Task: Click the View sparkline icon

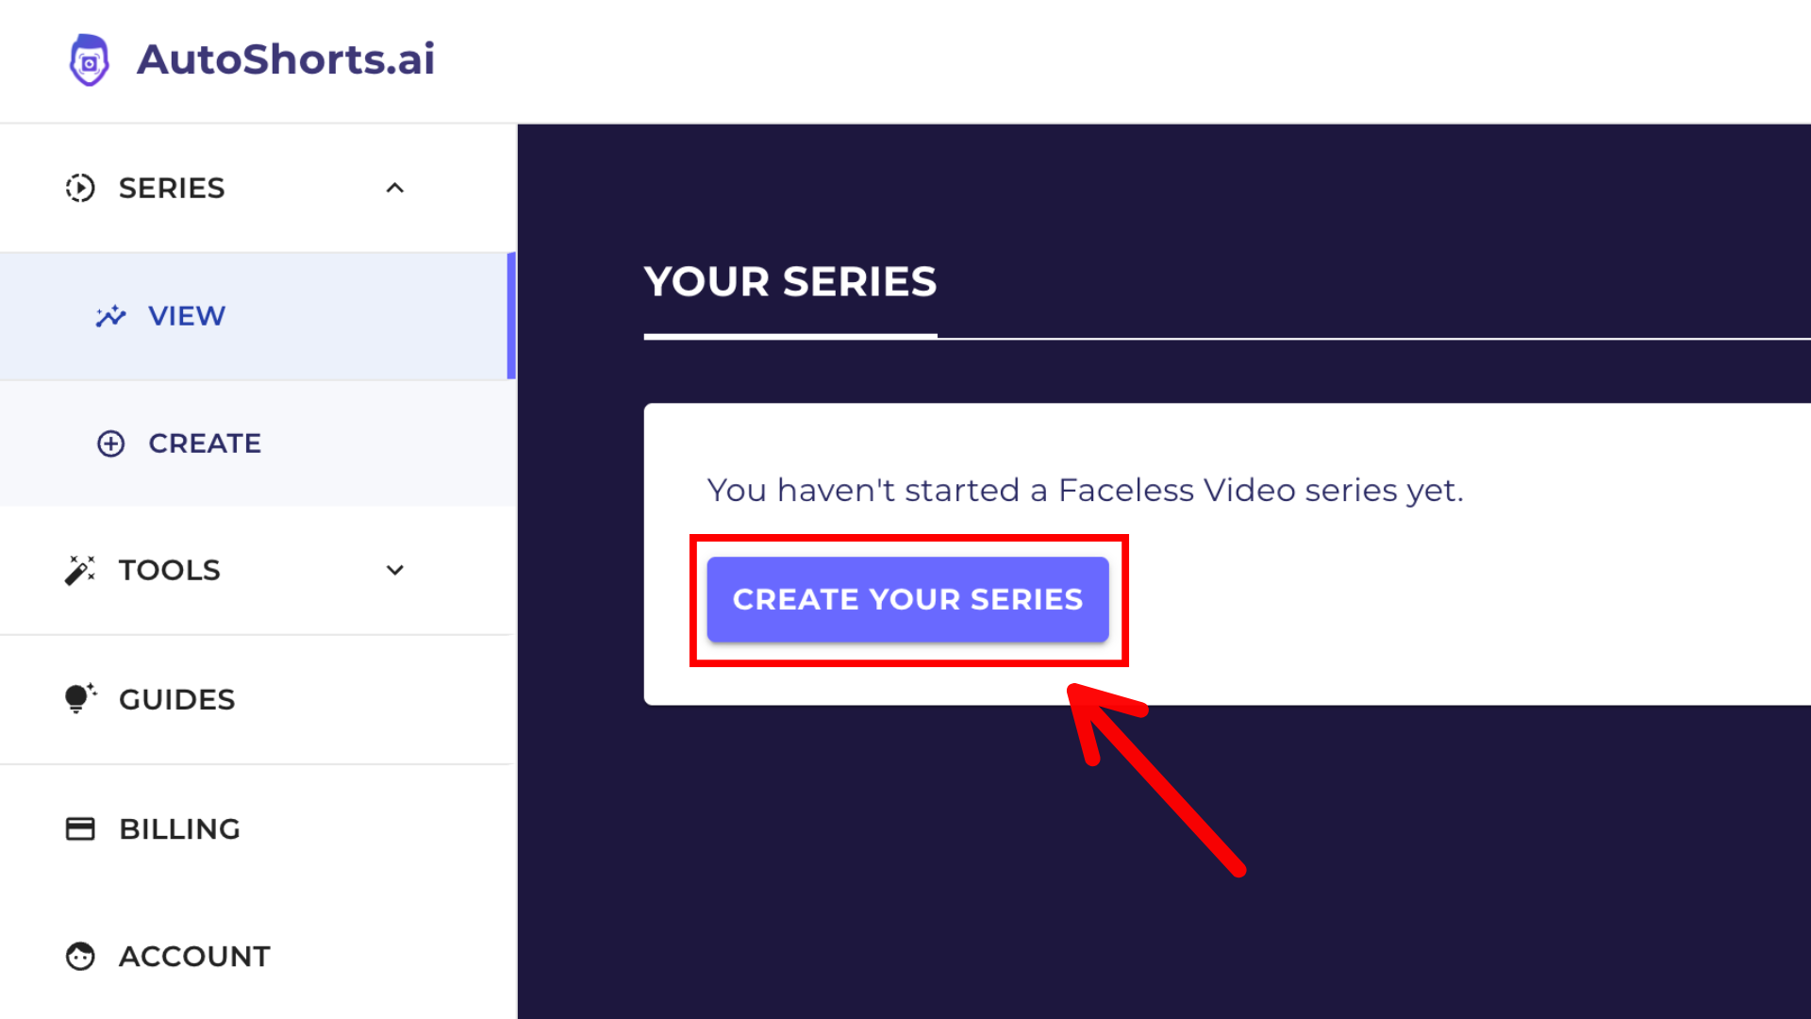Action: click(110, 316)
